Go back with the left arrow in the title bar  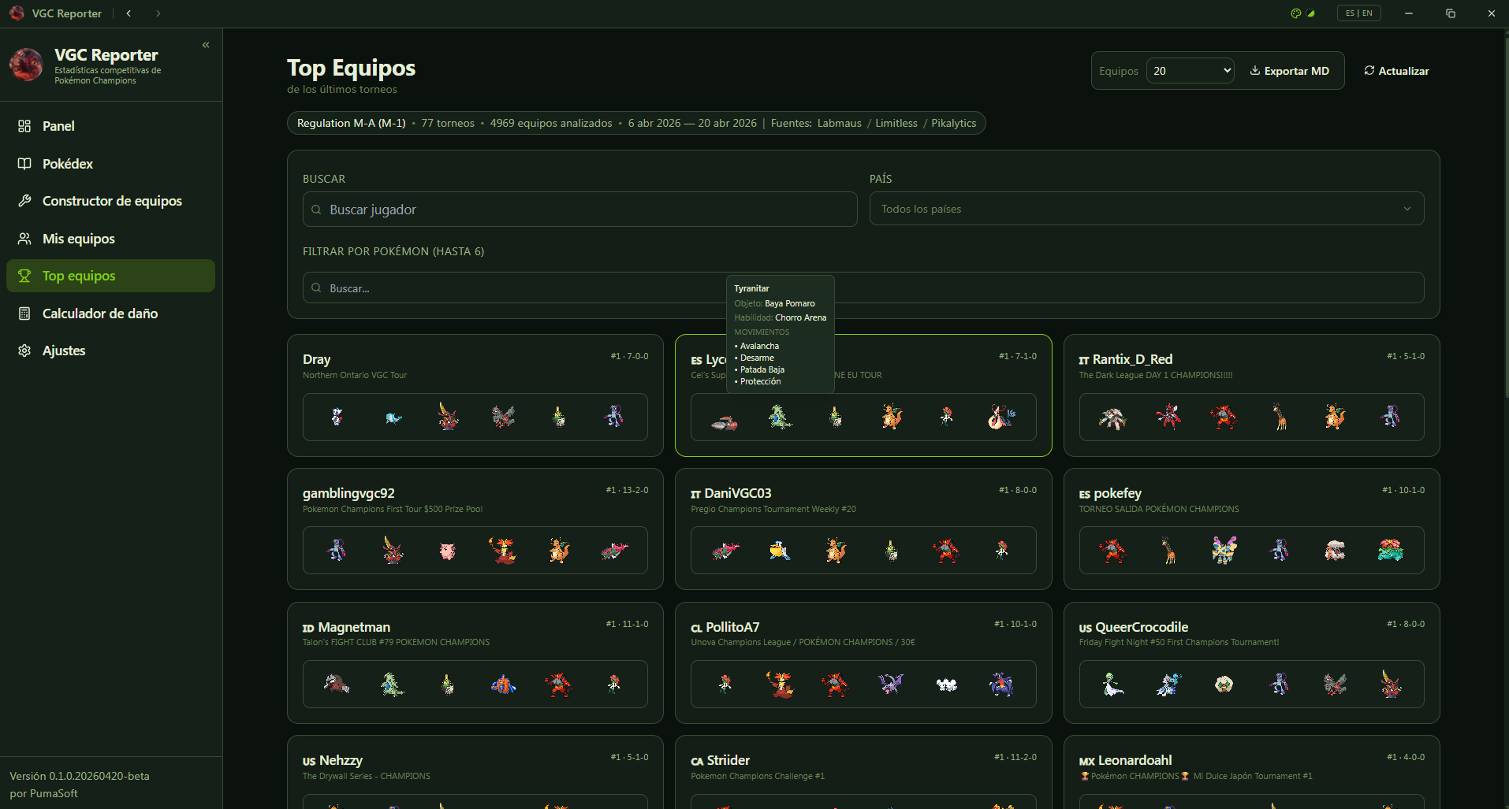[129, 13]
